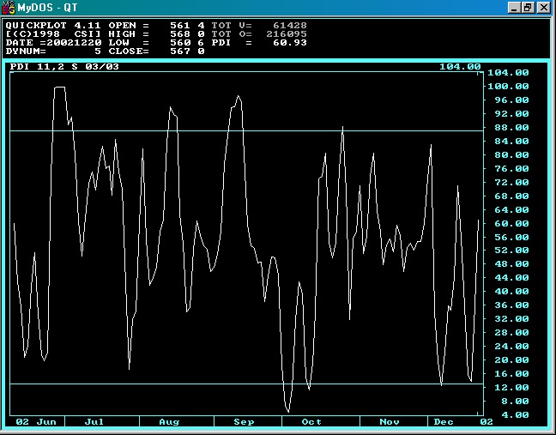Click the 12.00 y-axis label
556x435 pixels.
tap(511, 388)
